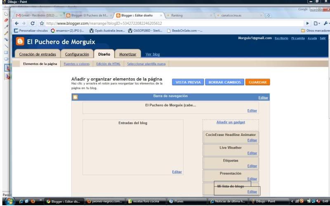Click the navigation bar gadget icon
This screenshot has height=206, width=330.
pos(75,97)
